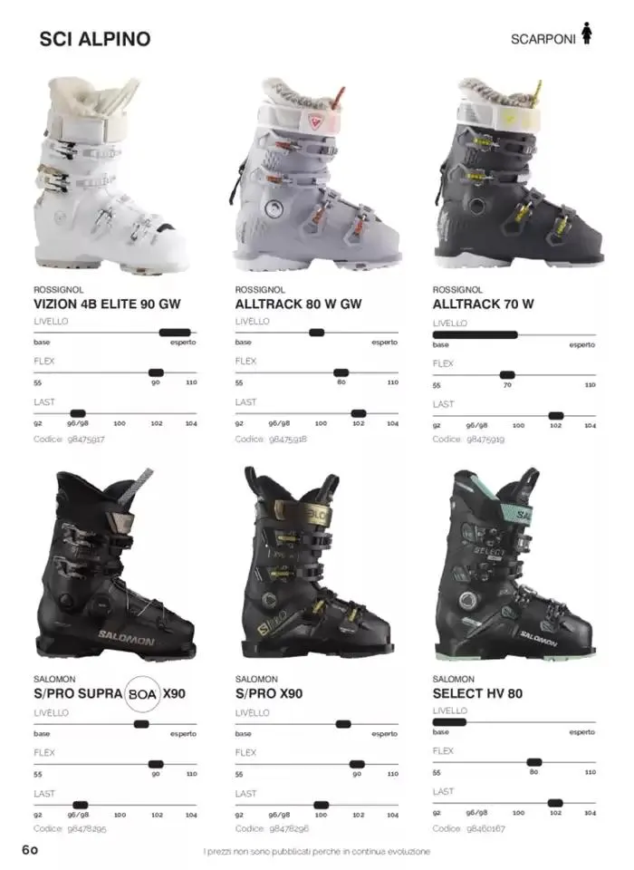Click the Codice 98475917 product code

[69, 439]
